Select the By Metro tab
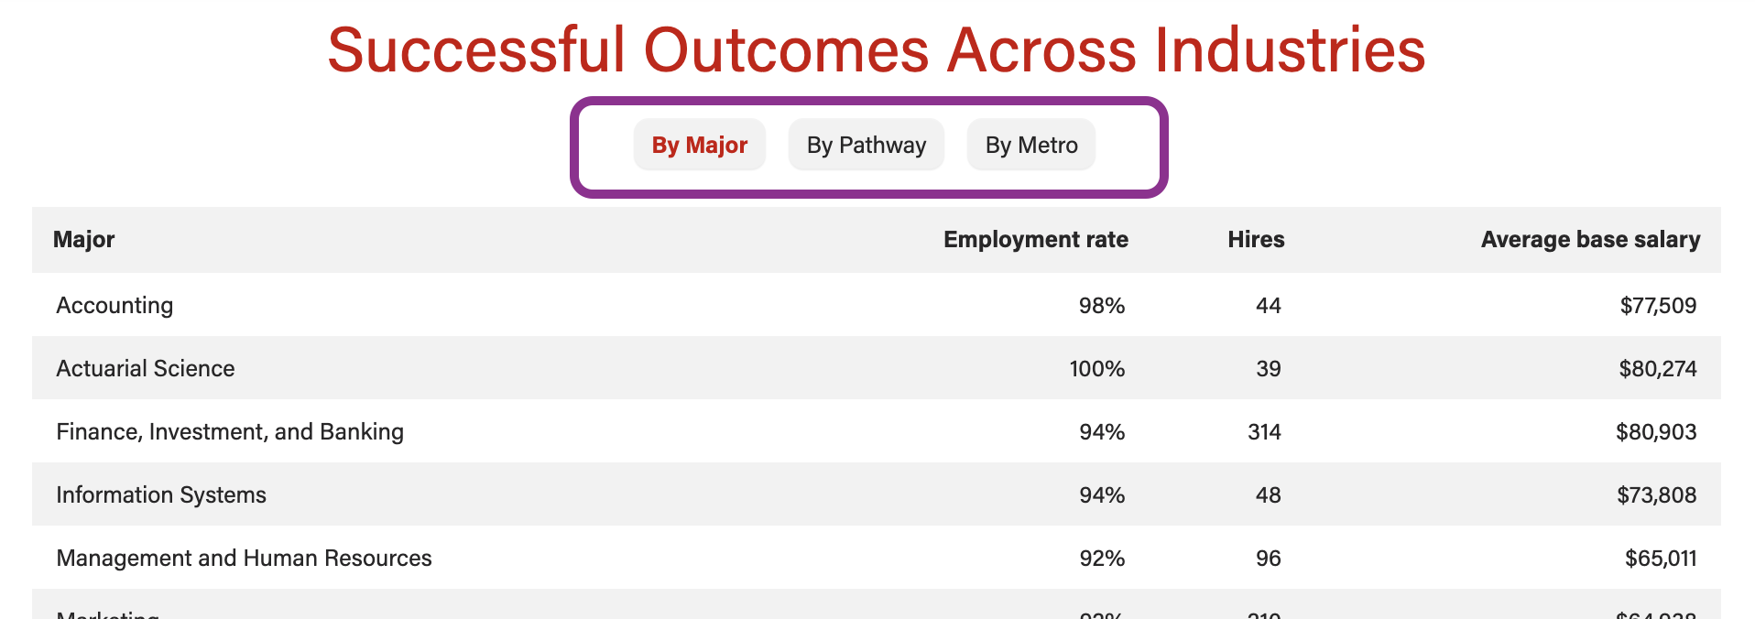1755x619 pixels. 1030,146
